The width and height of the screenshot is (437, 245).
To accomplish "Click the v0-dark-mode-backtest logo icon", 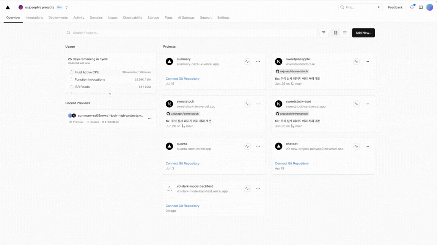I will (169, 189).
